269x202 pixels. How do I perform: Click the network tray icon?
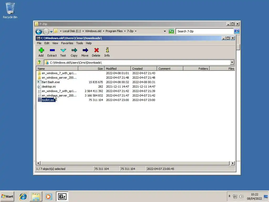[235, 196]
